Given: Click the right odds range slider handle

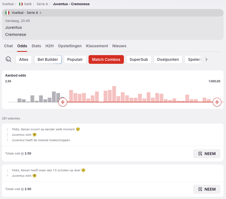Looking at the screenshot, I should (217, 102).
